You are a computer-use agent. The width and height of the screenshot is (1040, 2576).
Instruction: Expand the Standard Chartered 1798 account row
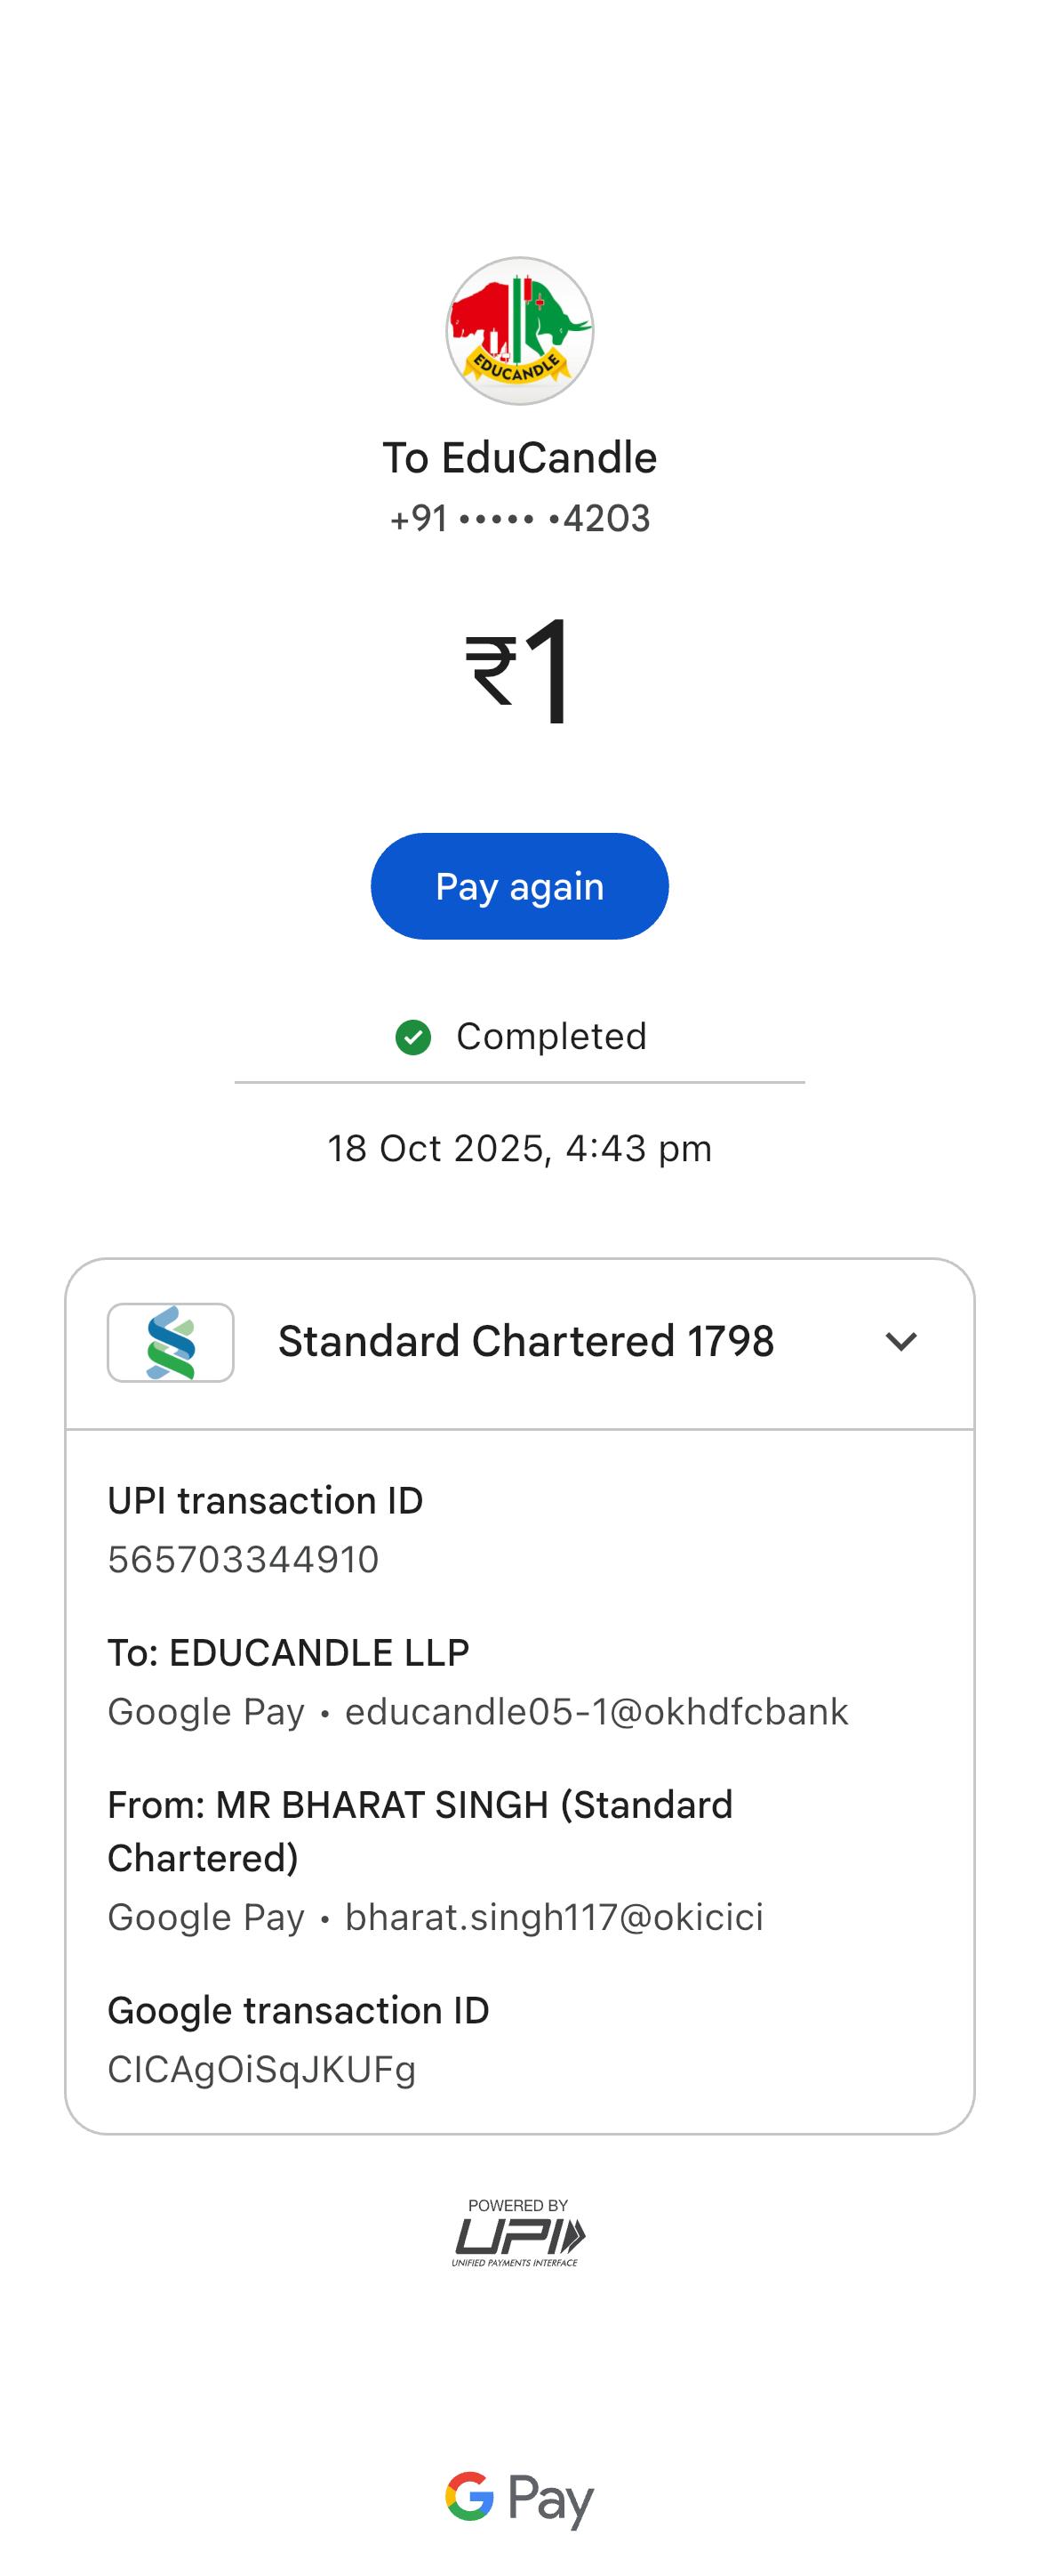tap(525, 1342)
